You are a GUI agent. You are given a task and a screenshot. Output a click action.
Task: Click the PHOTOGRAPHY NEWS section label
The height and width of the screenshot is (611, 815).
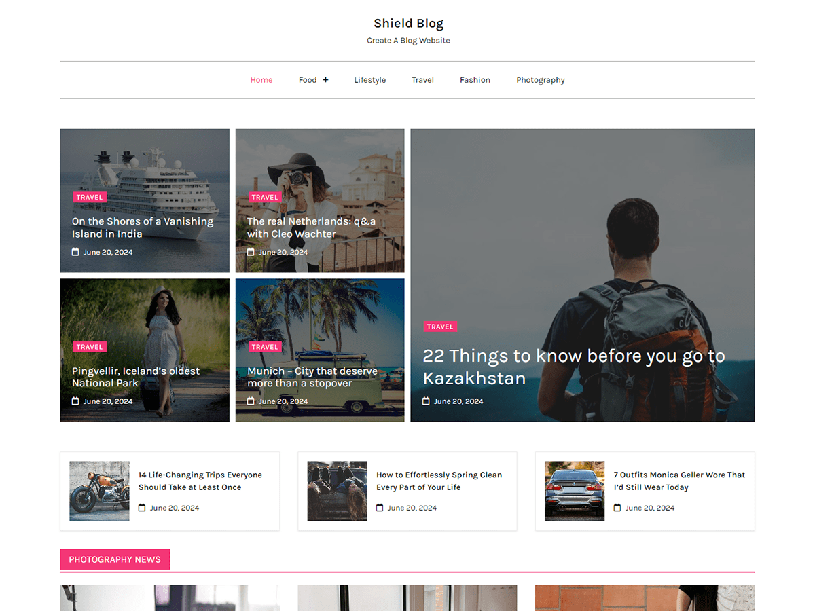tap(115, 559)
